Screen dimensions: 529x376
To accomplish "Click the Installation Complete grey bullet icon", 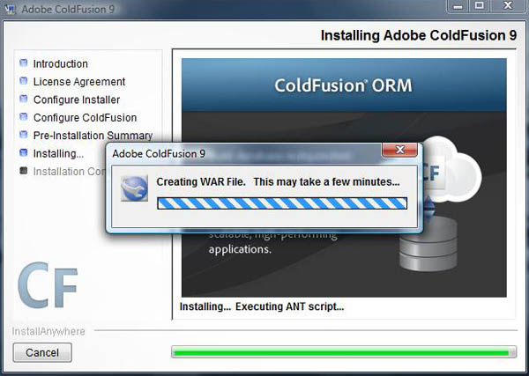I will tap(23, 171).
